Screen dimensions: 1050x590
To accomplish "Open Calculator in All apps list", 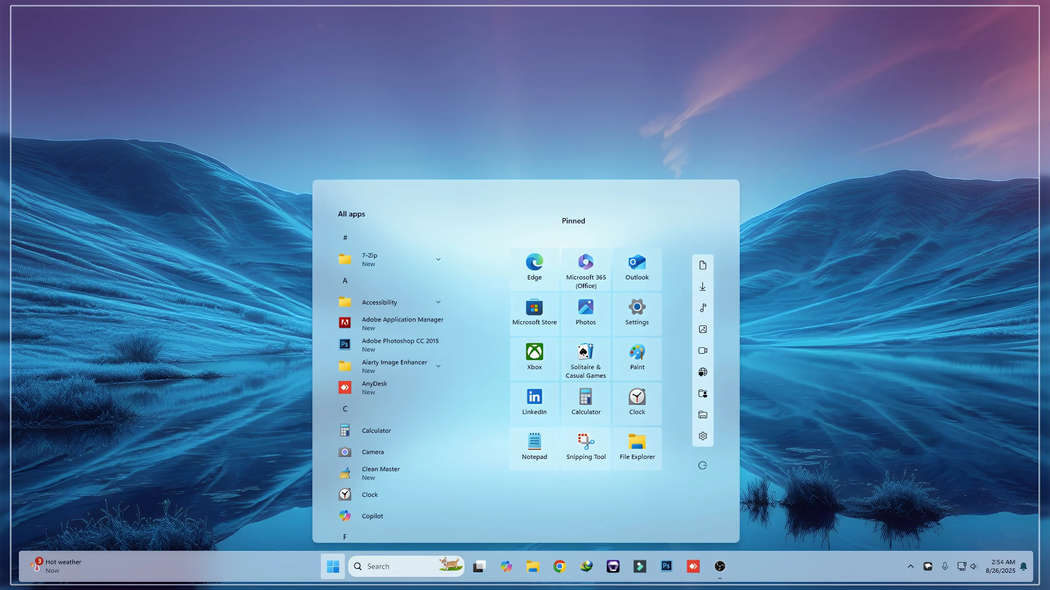I will [392, 431].
